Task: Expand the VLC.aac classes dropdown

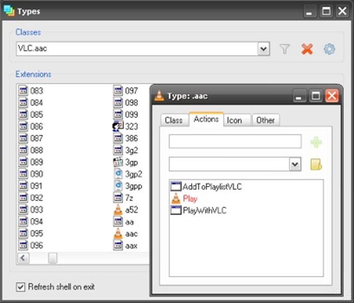Action: point(264,49)
